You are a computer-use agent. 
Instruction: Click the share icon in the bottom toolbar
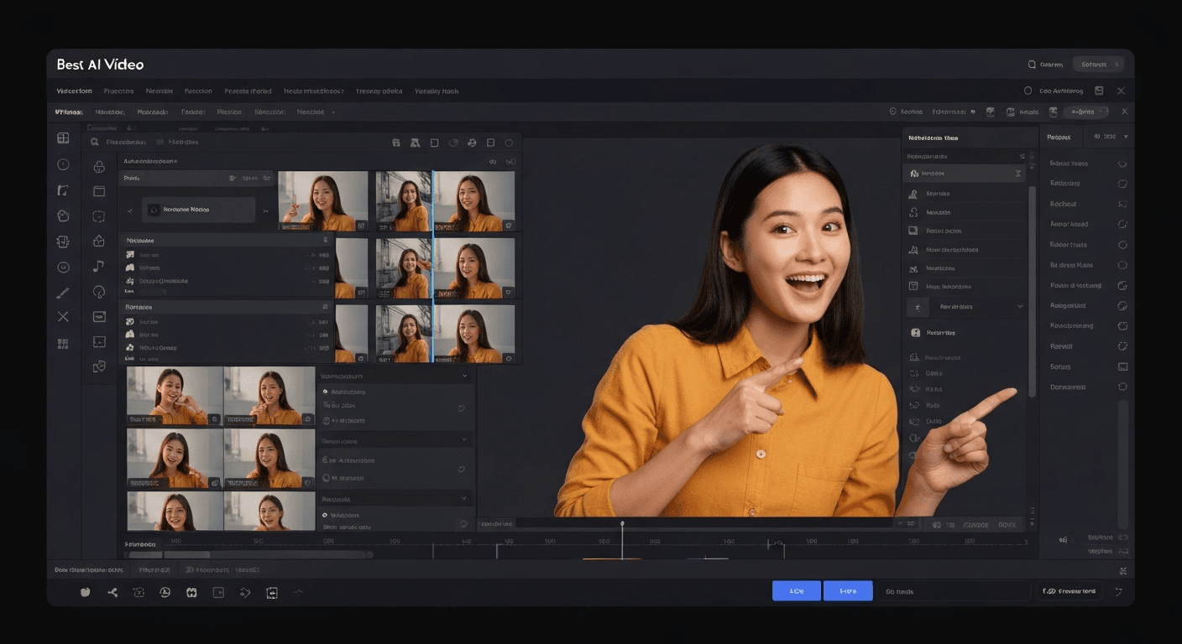point(112,592)
